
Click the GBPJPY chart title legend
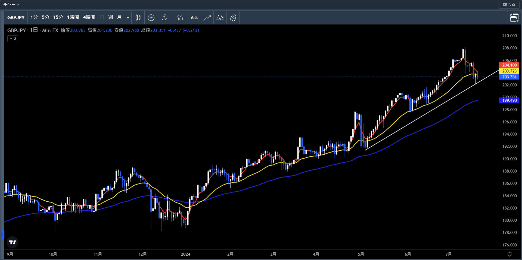tap(17, 30)
